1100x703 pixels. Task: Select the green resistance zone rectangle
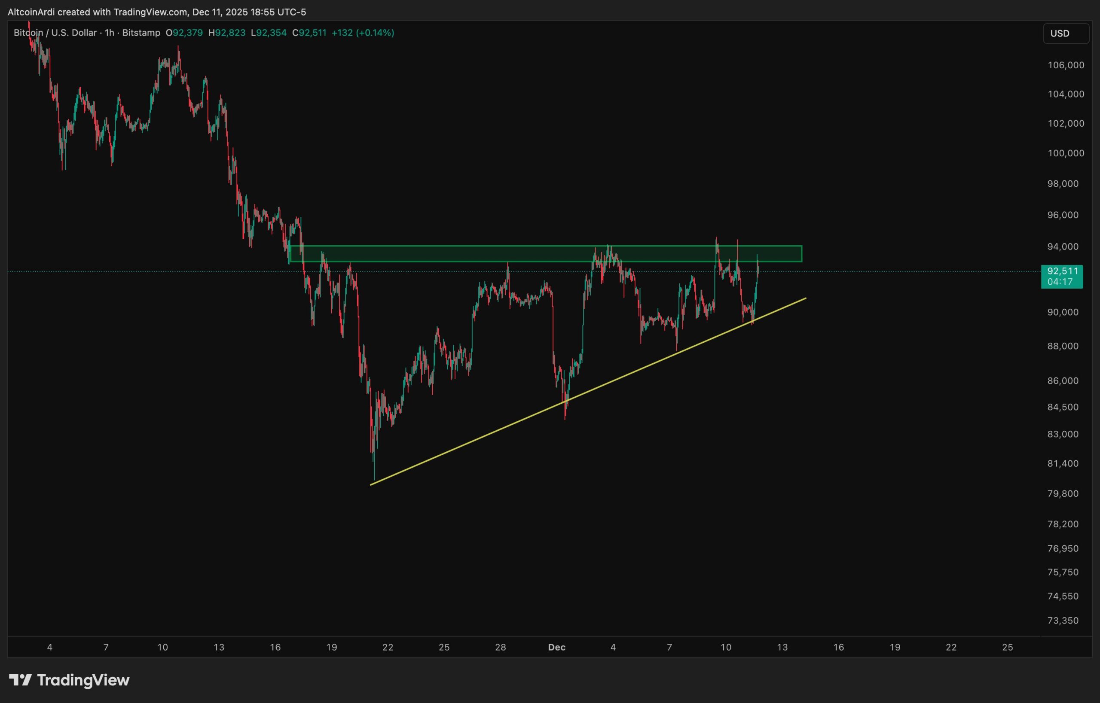point(546,254)
